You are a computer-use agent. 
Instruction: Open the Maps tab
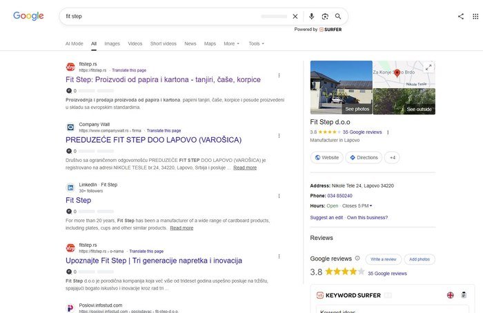click(x=210, y=43)
